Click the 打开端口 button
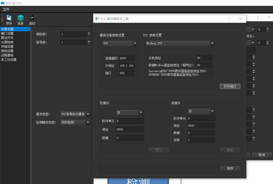273x184 pixels. click(230, 86)
